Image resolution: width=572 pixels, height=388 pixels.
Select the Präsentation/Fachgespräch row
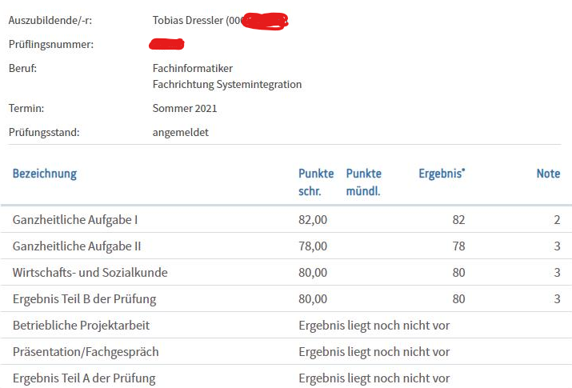(x=286, y=351)
